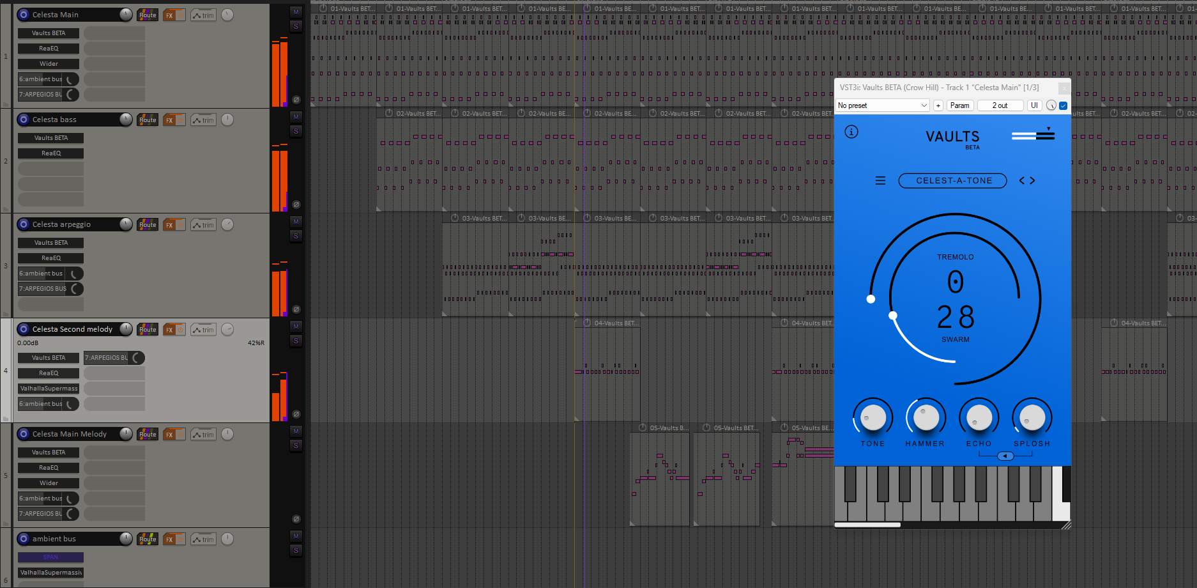Open Route settings for Celesta arpeggio
This screenshot has height=588, width=1197.
click(x=148, y=225)
